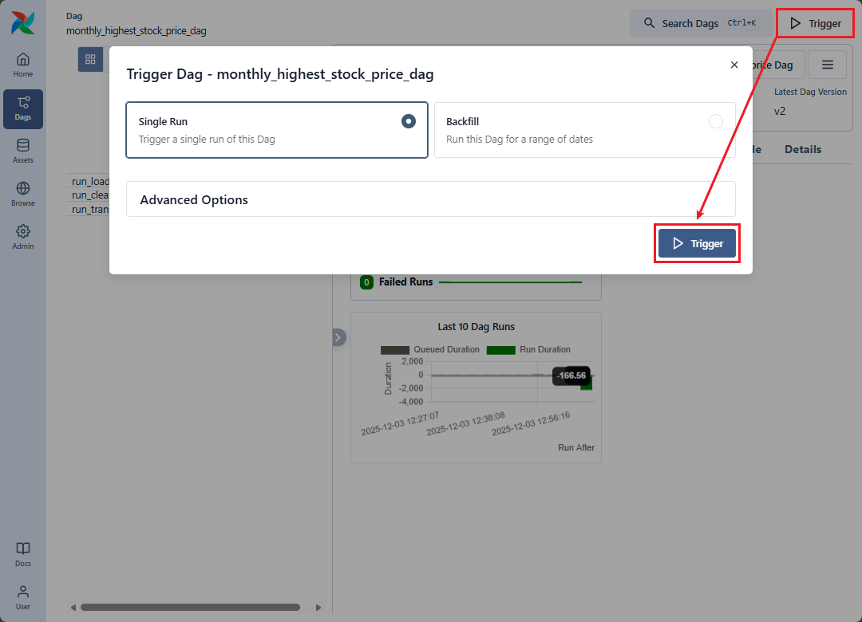The width and height of the screenshot is (862, 622).
Task: Click the top-right Trigger button
Action: pyautogui.click(x=815, y=23)
